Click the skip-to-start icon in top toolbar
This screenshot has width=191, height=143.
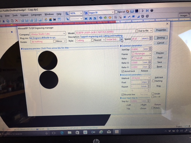pos(147,11)
